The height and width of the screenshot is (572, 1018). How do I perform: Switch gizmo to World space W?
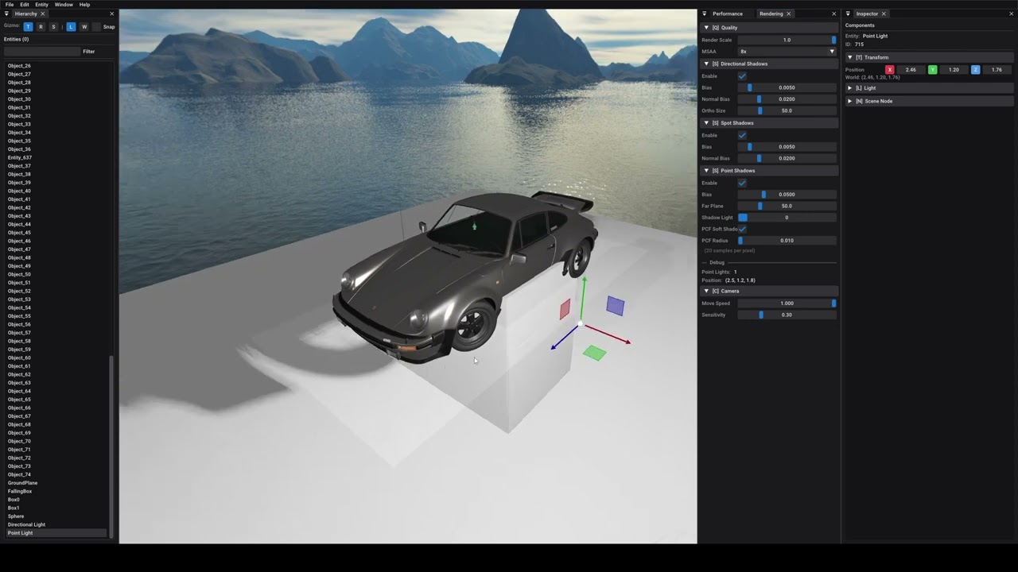[84, 27]
